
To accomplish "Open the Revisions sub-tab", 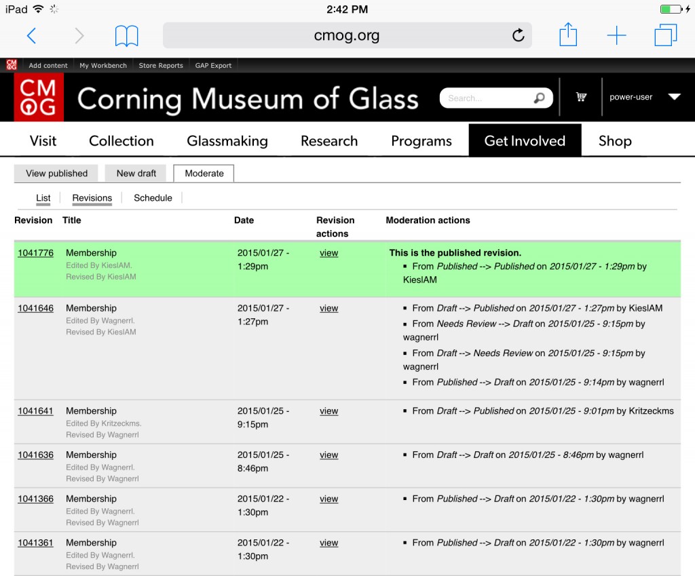I will tap(92, 198).
